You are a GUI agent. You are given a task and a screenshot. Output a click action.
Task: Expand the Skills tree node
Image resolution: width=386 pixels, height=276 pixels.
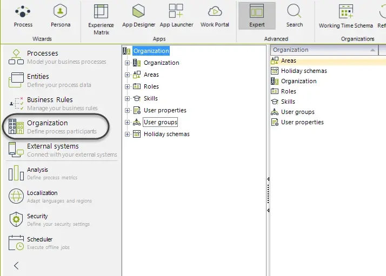127,99
